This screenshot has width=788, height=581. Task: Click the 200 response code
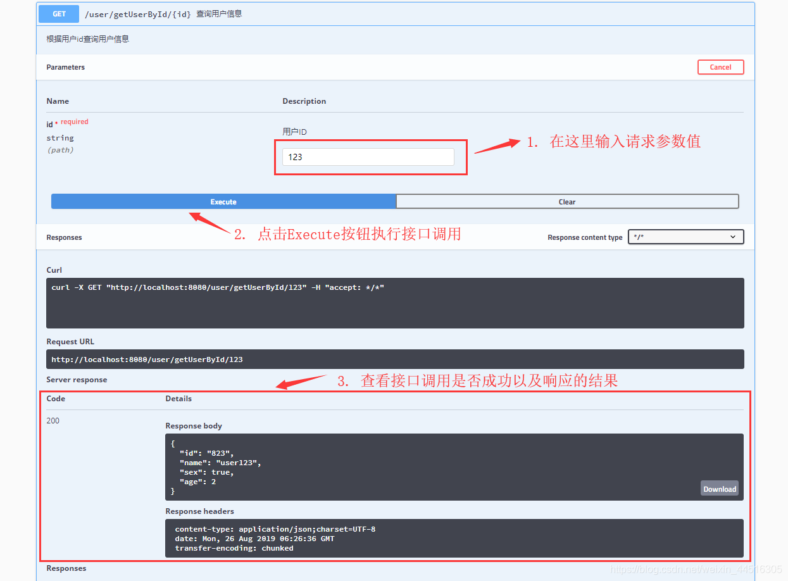point(53,421)
